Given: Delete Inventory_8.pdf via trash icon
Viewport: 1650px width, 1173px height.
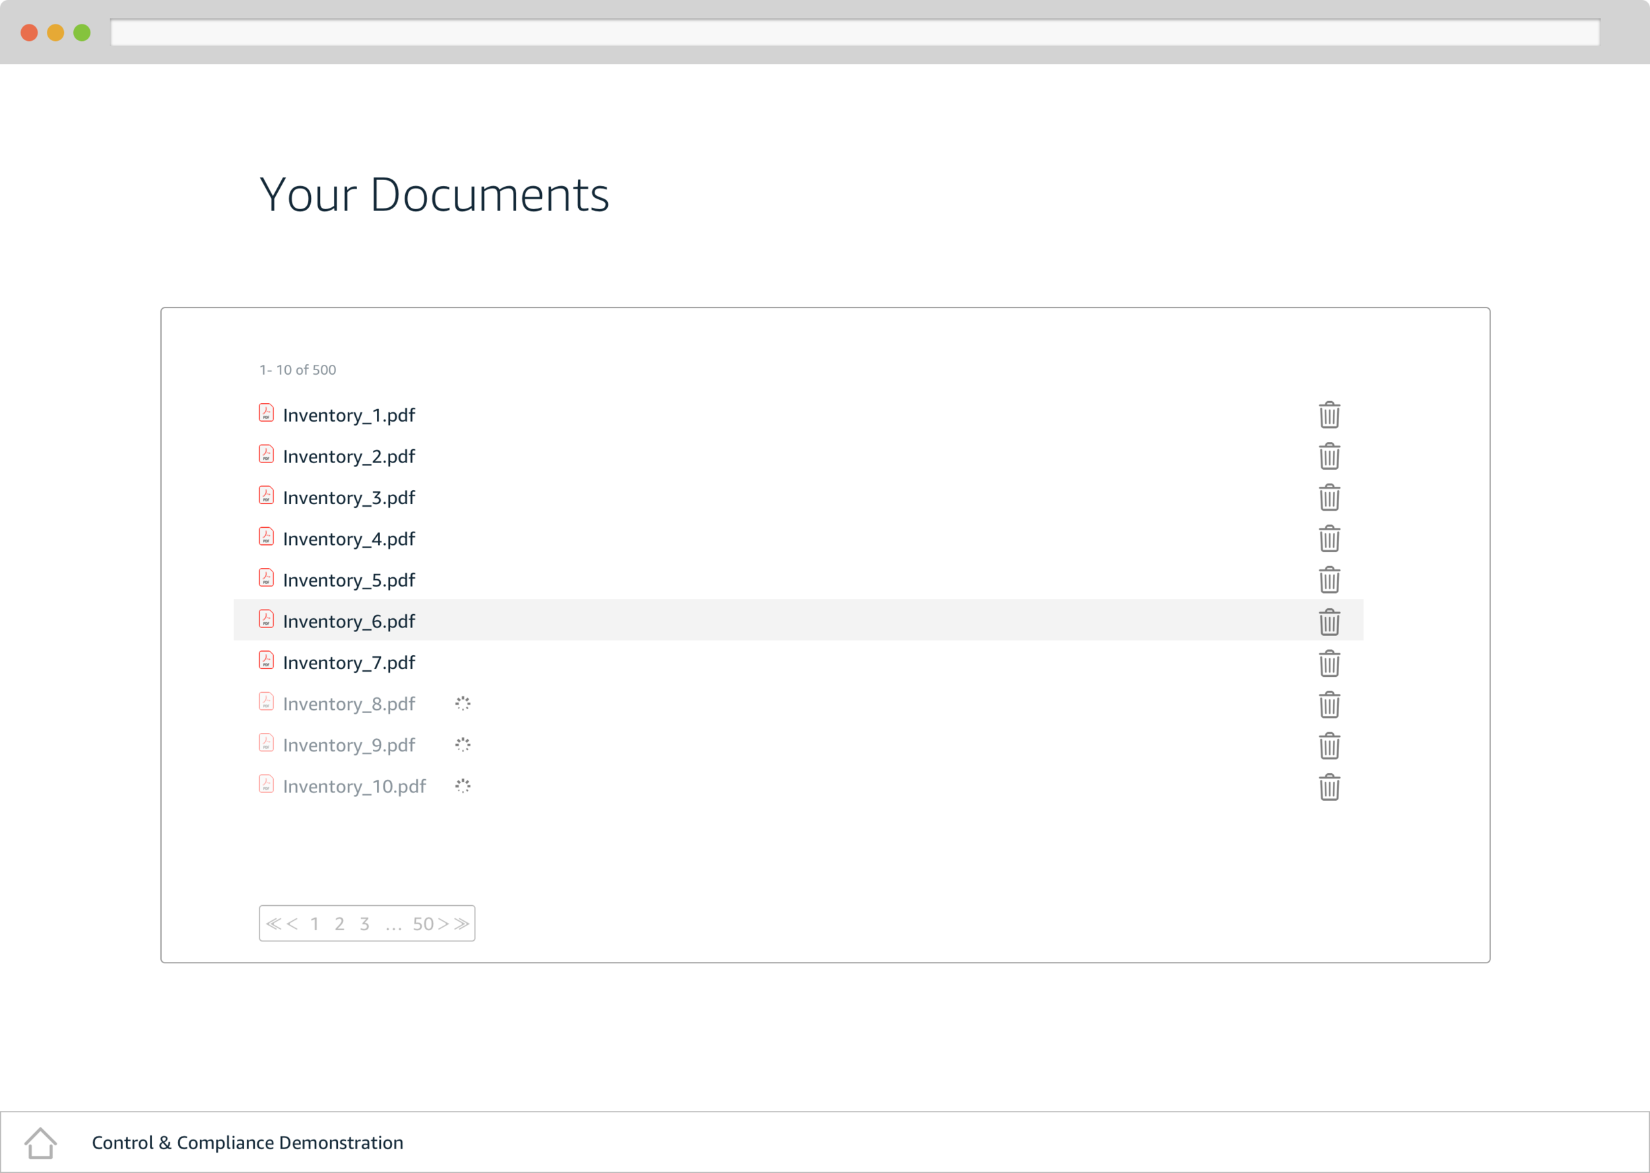Looking at the screenshot, I should [1329, 705].
